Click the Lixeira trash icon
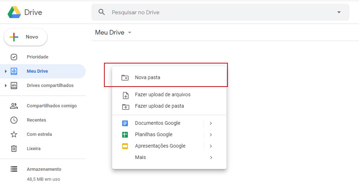This screenshot has width=359, height=195. [x=14, y=149]
